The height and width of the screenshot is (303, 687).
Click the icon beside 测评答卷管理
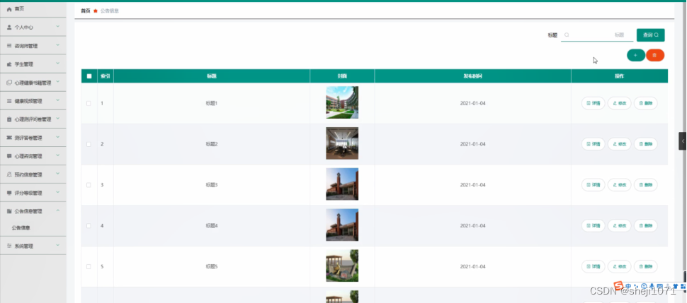[9, 138]
